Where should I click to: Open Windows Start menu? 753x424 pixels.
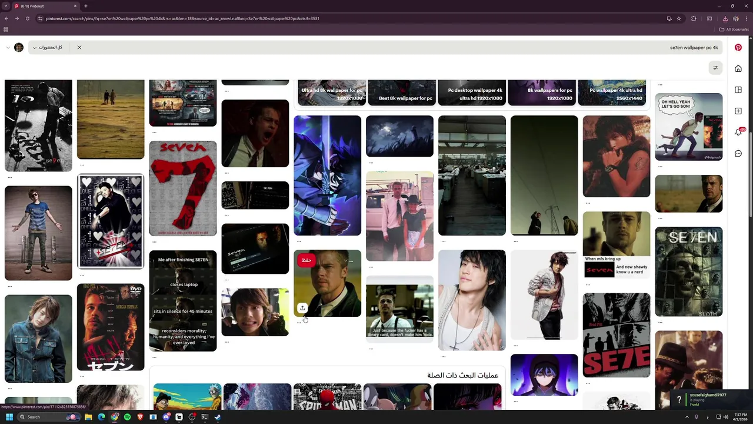tap(9, 417)
